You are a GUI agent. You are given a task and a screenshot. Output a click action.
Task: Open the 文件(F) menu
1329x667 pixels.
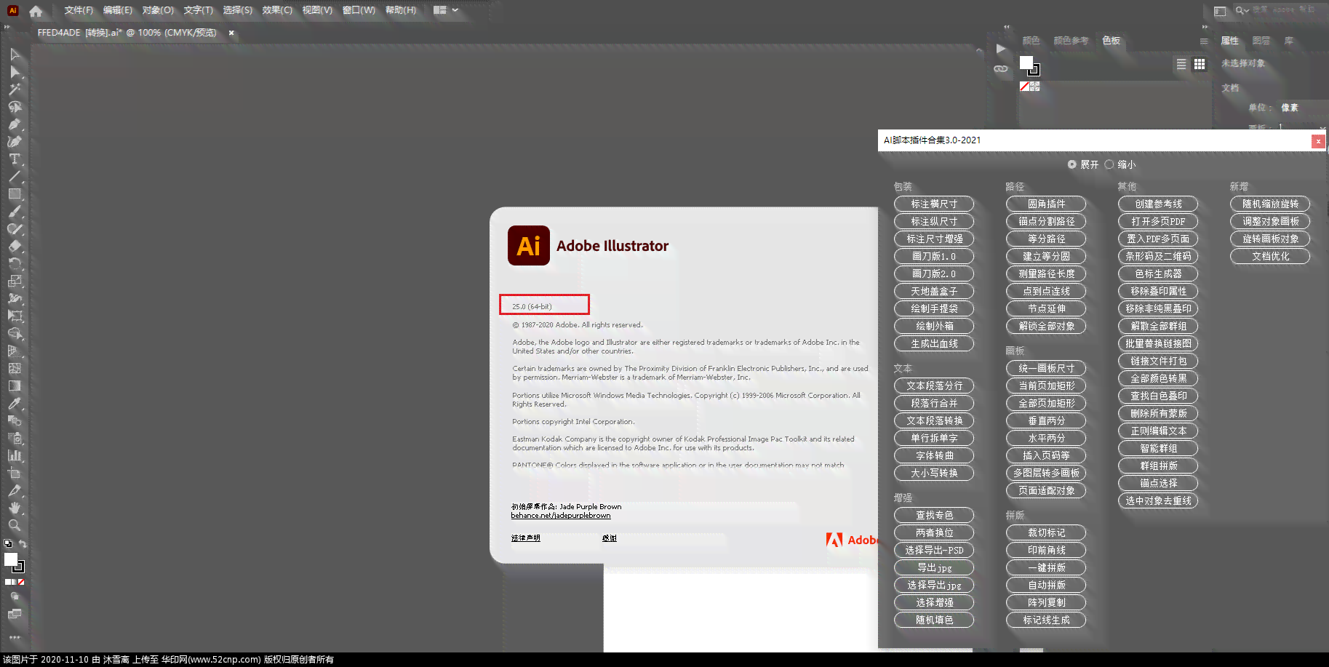79,10
